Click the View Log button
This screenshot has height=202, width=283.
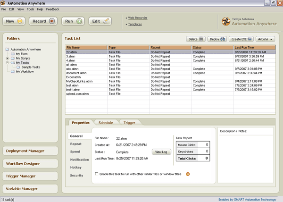click(x=161, y=151)
